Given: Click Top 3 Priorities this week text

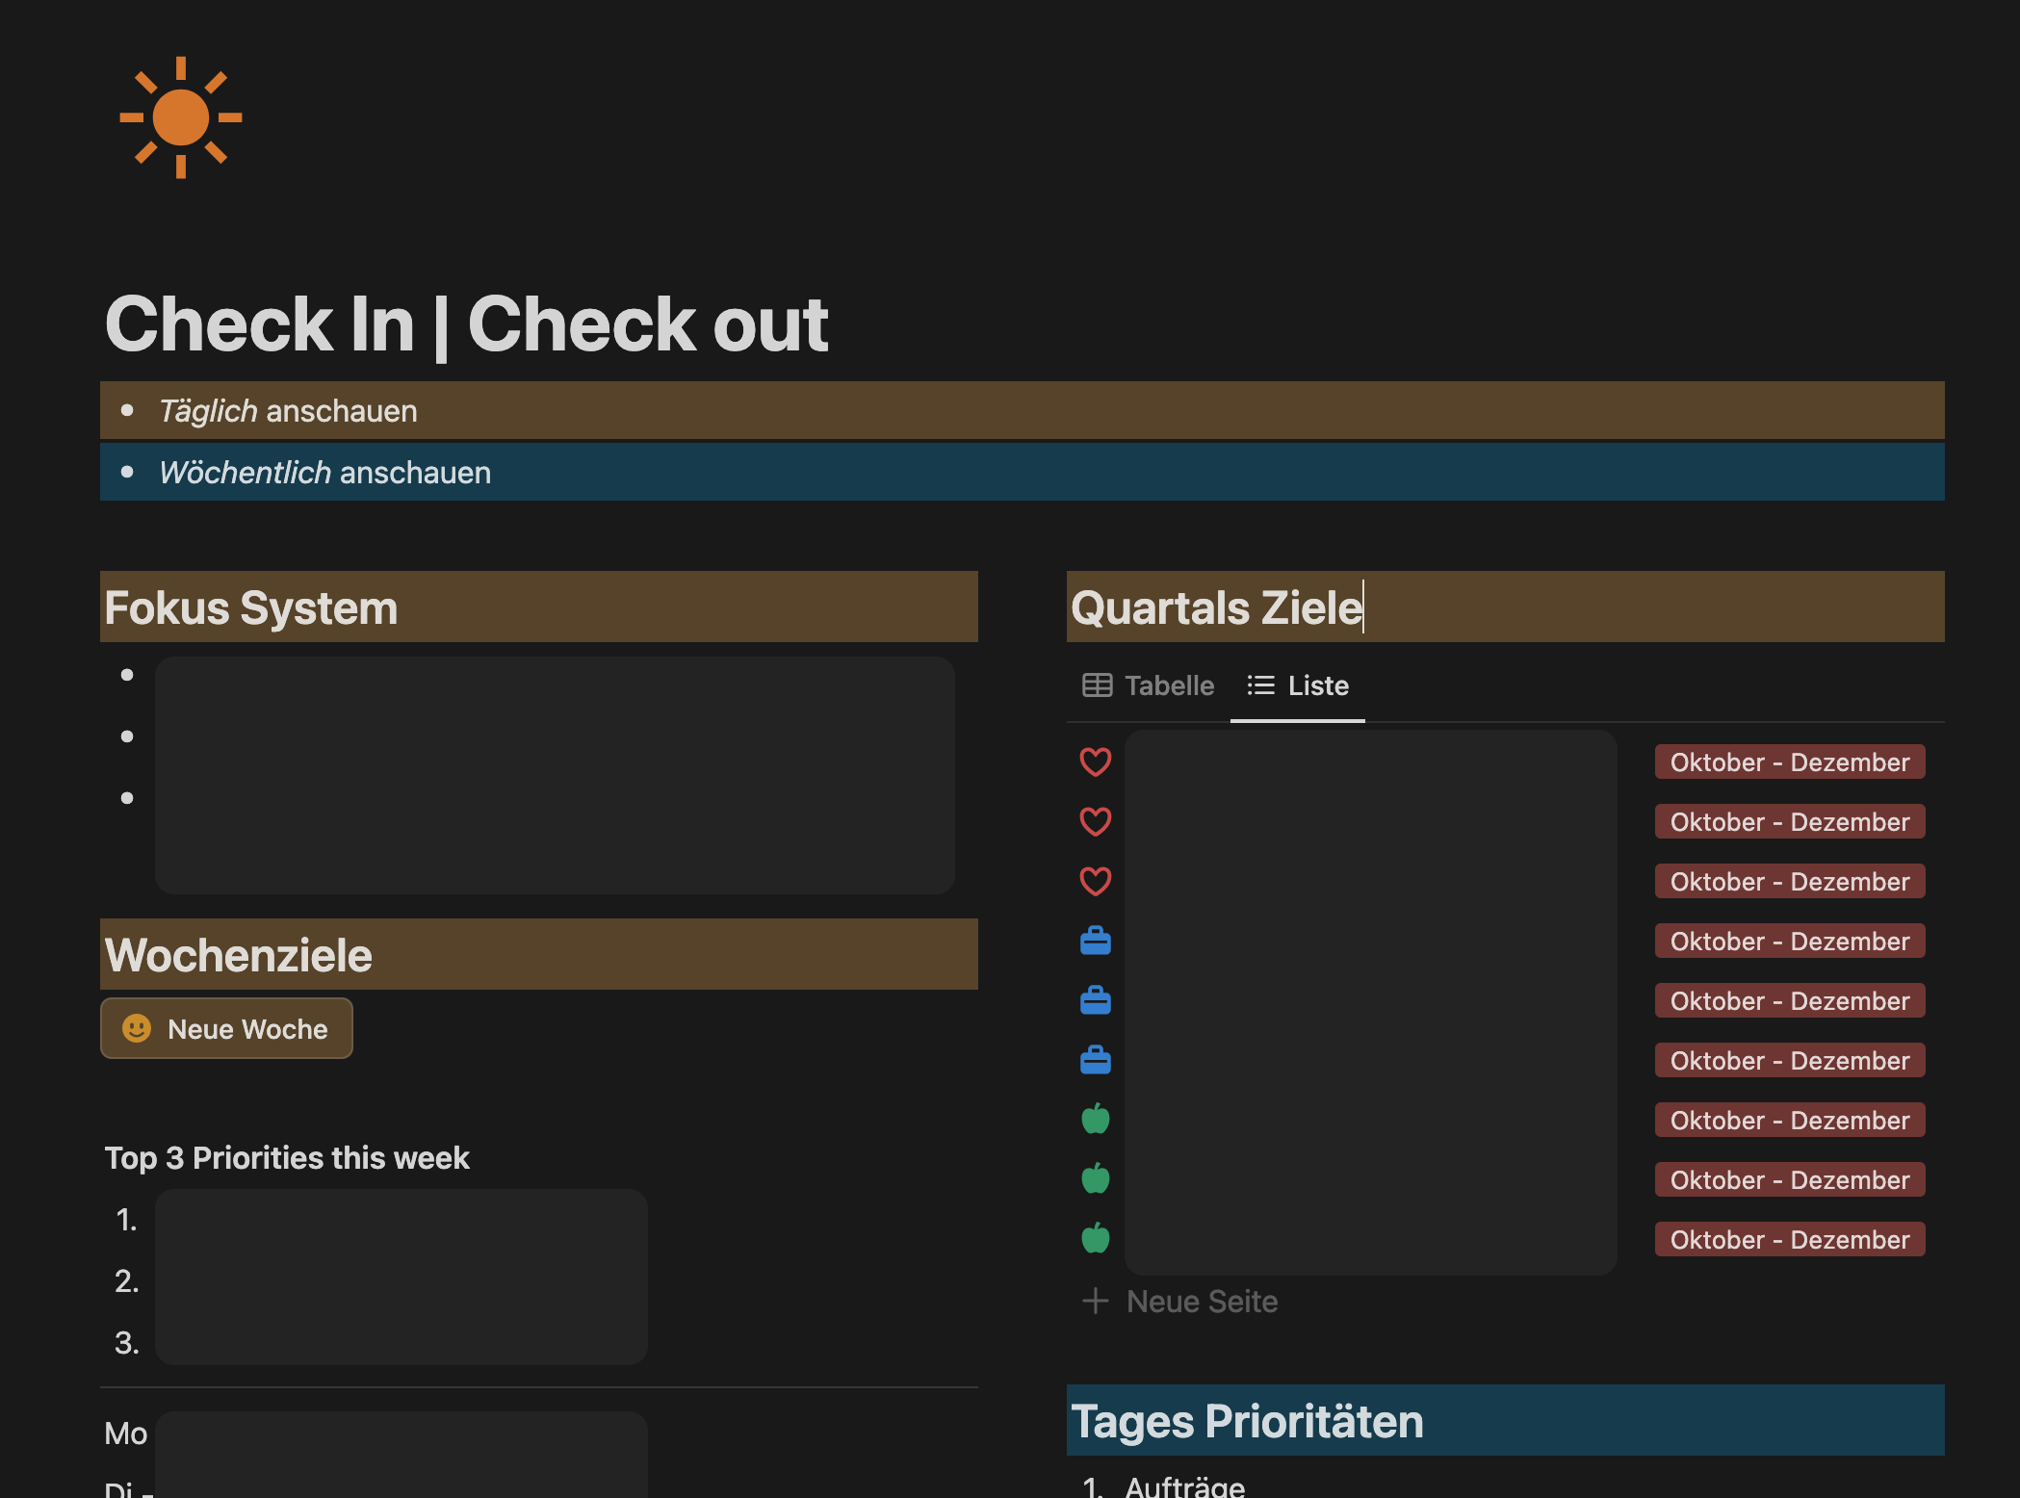Looking at the screenshot, I should (287, 1157).
